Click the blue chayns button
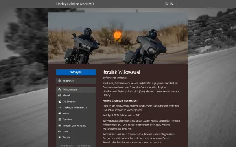The width and height of the screenshot is (236, 147). click(76, 72)
